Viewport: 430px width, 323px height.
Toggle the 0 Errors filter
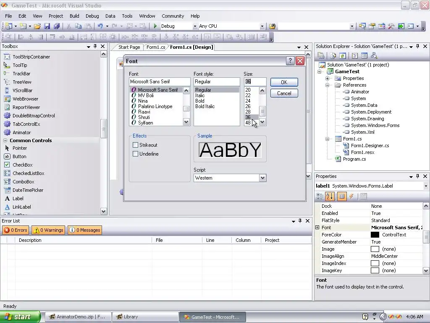[16, 230]
